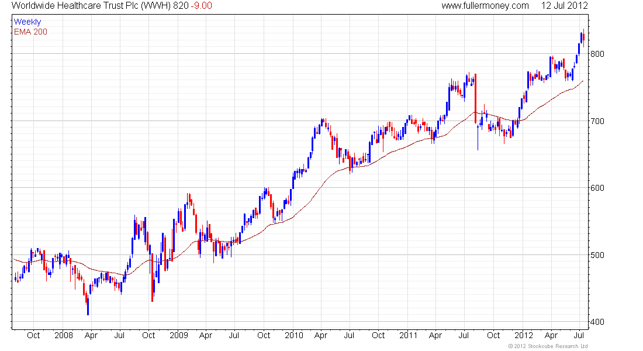The height and width of the screenshot is (351, 643).
Task: Click the www.fullermoney.com text
Action: (485, 6)
